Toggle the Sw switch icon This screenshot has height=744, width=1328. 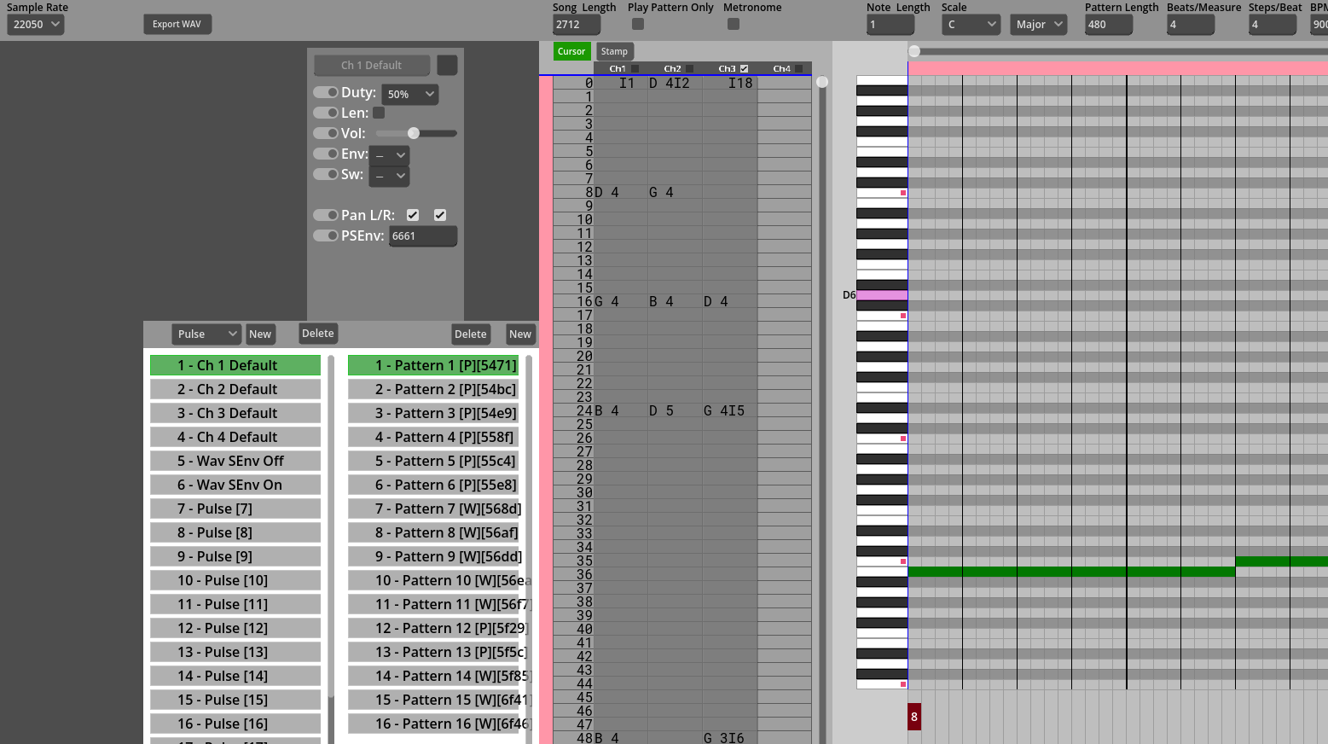click(325, 174)
